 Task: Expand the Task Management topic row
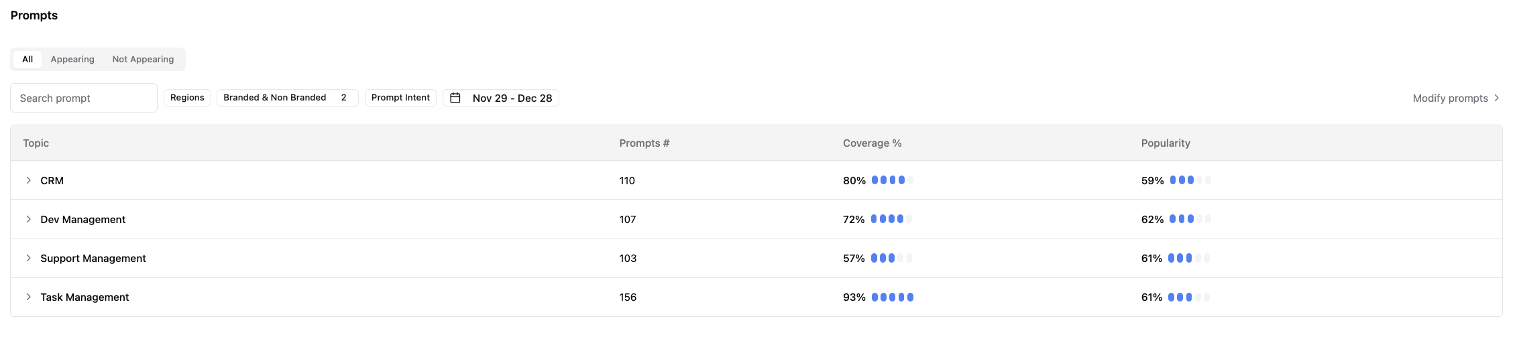[x=28, y=297]
